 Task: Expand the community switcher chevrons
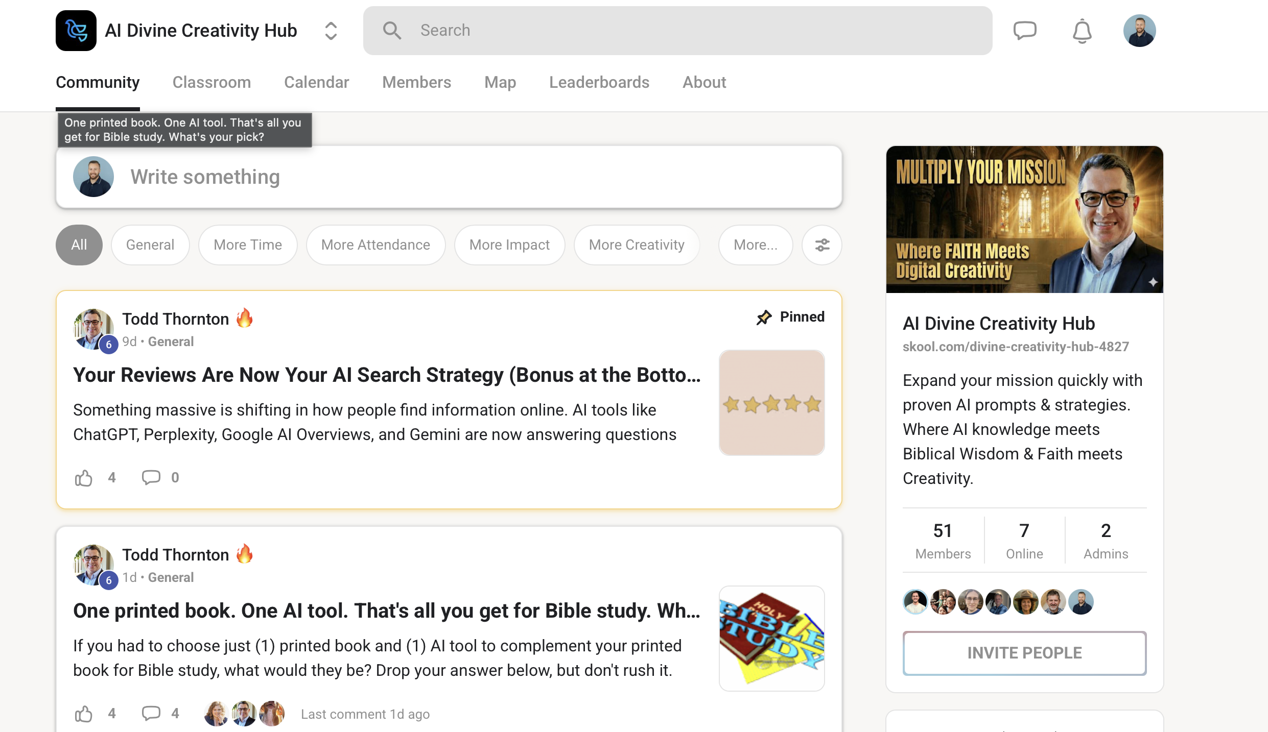pos(331,31)
